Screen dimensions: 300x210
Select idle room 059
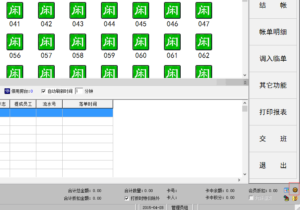click(109, 42)
